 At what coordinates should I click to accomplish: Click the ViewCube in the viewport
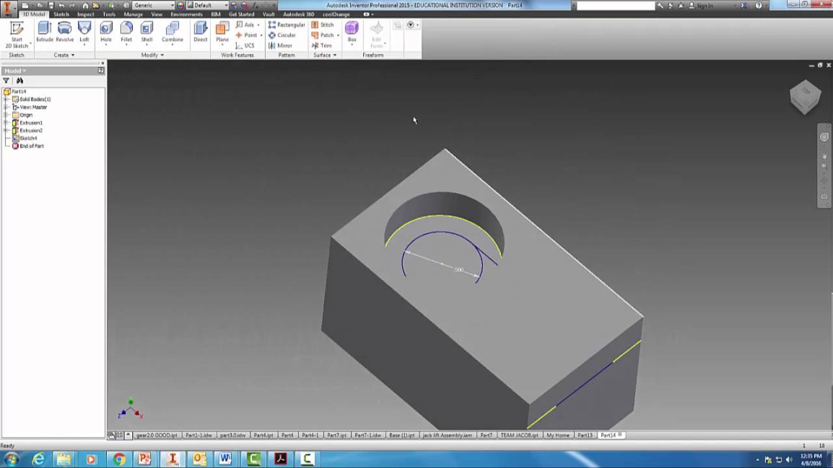click(805, 96)
